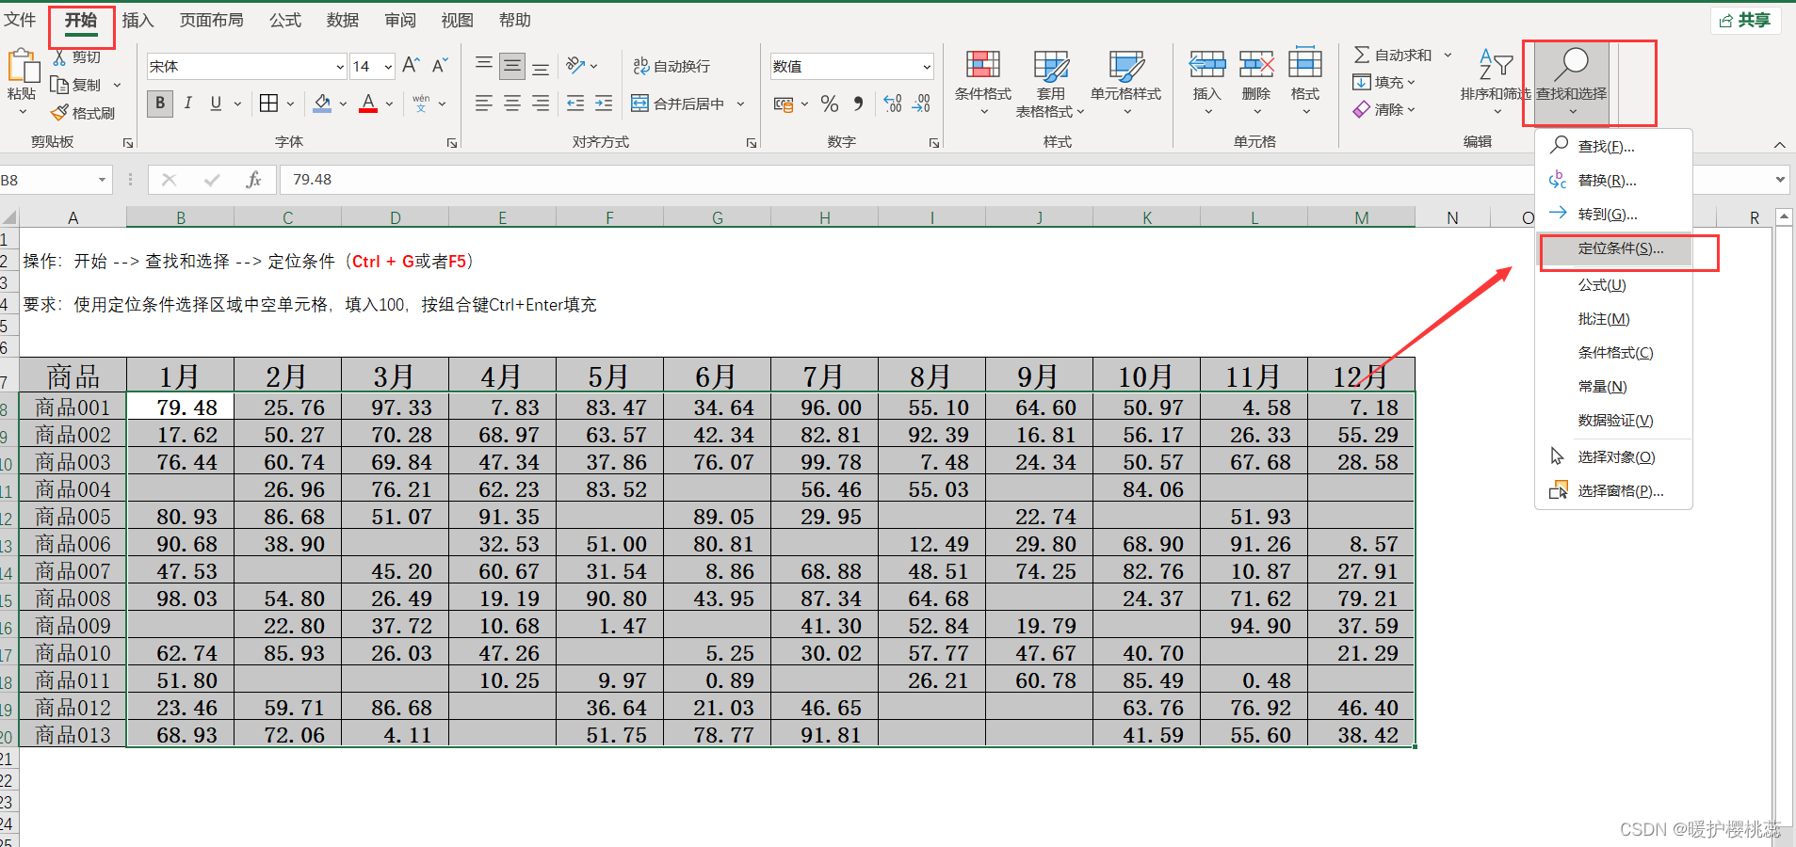Align text left

click(484, 104)
